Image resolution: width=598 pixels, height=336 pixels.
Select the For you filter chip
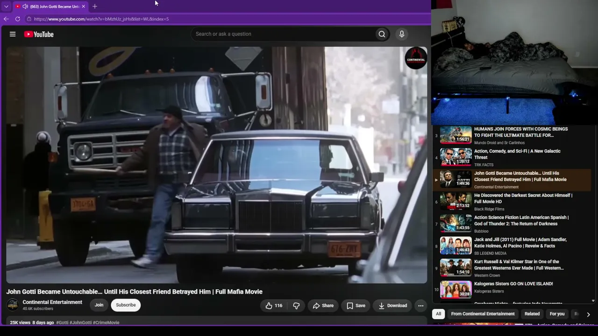[x=557, y=314]
